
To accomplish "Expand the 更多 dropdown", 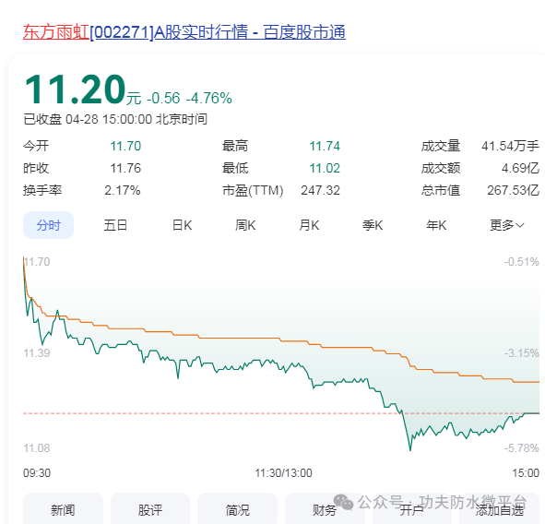I will tap(507, 225).
